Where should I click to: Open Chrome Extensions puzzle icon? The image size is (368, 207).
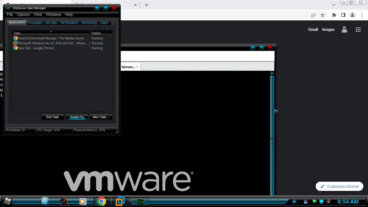(334, 15)
